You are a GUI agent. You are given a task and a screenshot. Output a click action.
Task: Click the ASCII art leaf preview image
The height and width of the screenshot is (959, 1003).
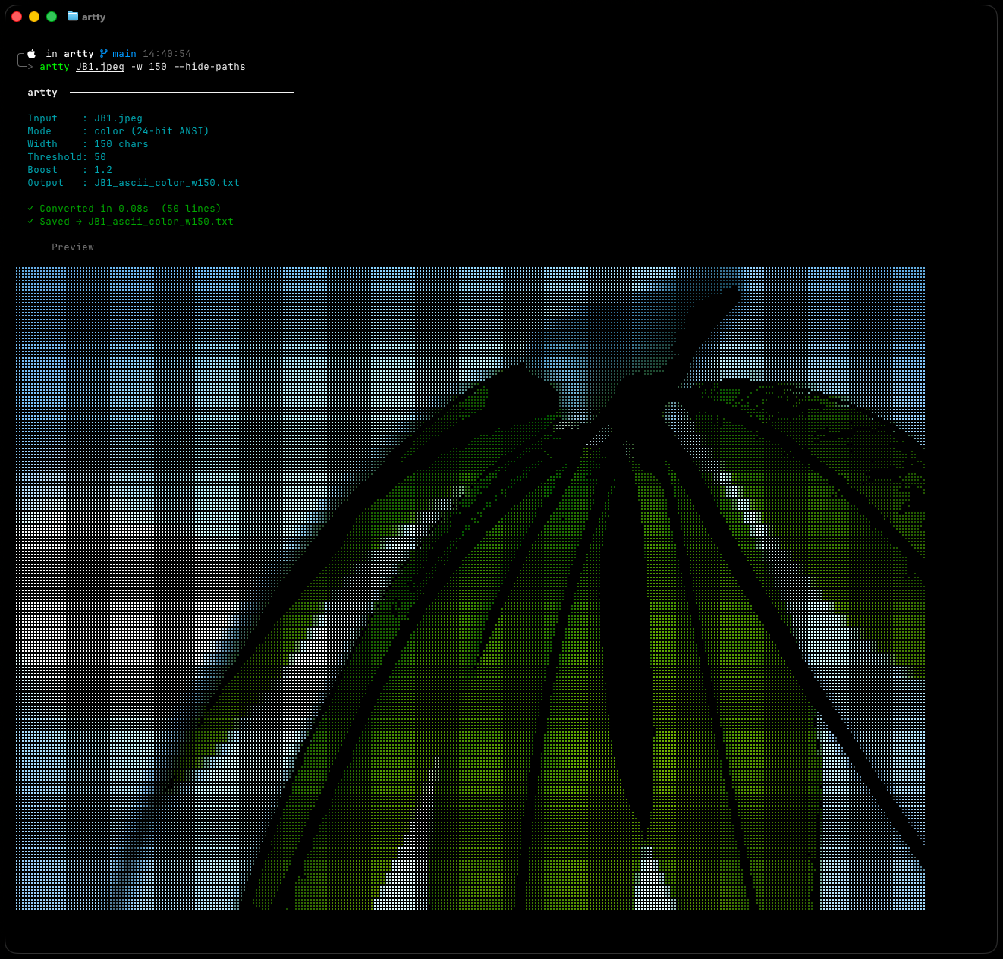pos(470,588)
